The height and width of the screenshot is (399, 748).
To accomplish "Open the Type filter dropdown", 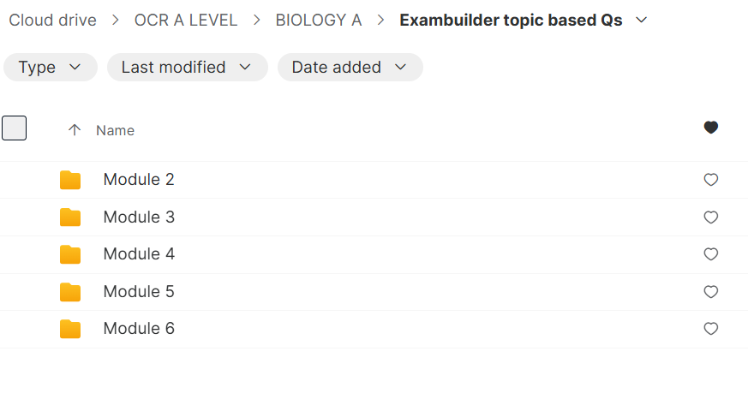I will click(x=50, y=67).
